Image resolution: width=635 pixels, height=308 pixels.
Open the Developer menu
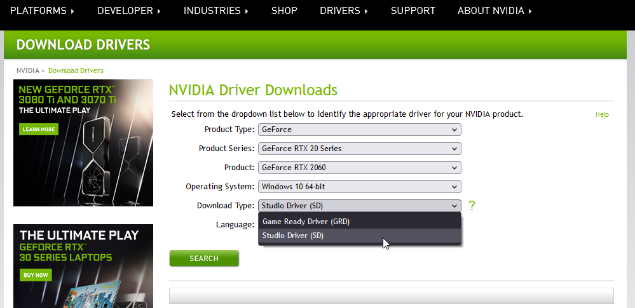coord(129,11)
